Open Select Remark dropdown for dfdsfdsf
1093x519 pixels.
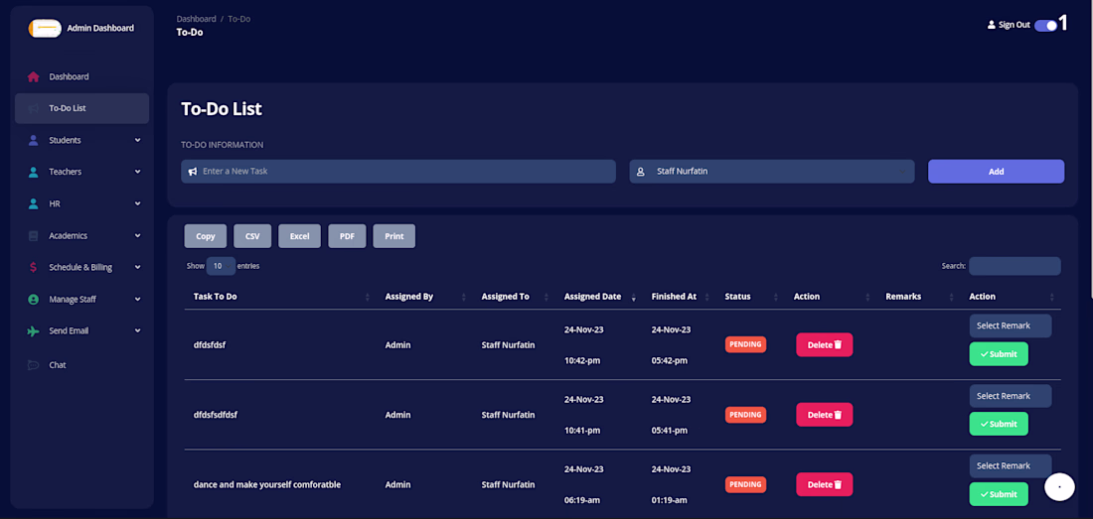pos(1011,325)
